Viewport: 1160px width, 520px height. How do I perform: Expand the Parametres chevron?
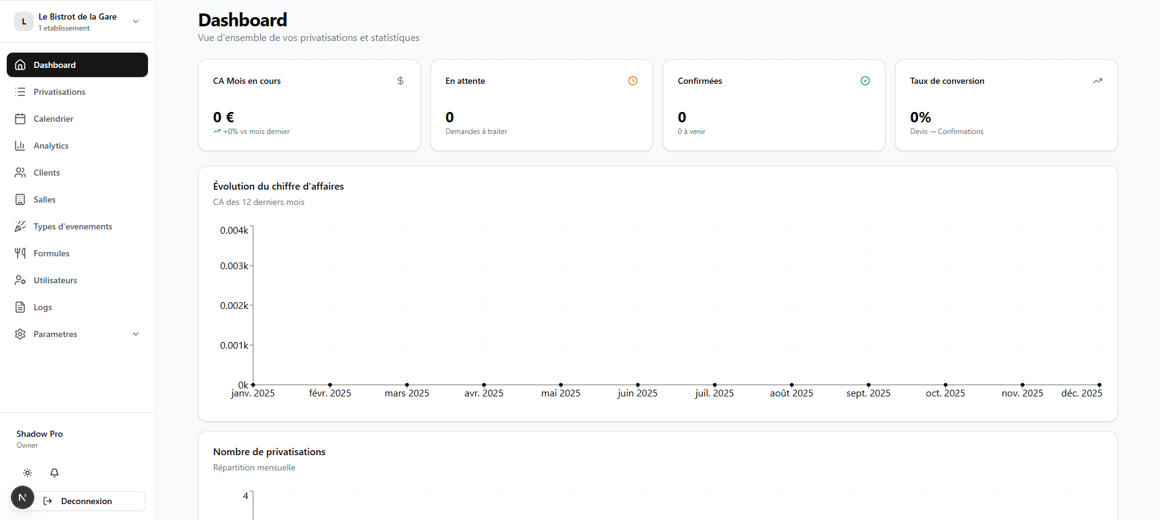pyautogui.click(x=136, y=334)
